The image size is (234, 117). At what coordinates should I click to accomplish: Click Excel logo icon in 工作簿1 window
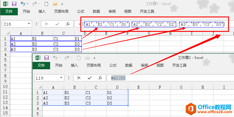(x=6, y=4)
